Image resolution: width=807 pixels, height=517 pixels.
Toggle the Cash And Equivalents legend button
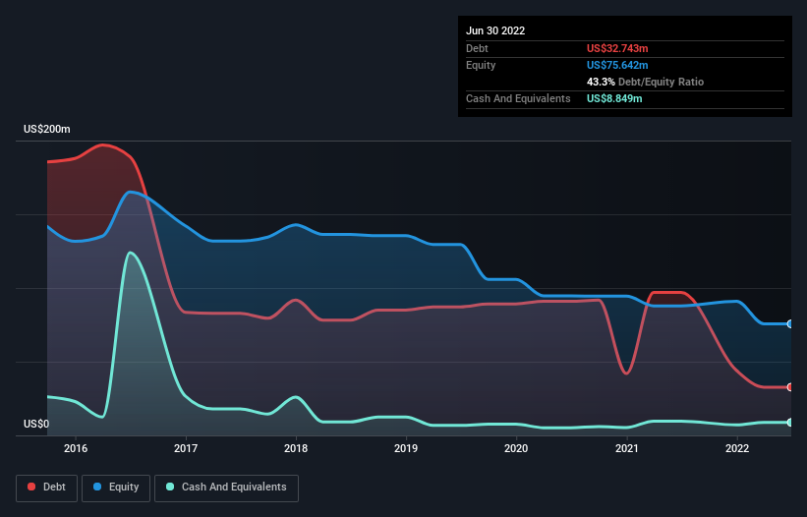pos(226,488)
